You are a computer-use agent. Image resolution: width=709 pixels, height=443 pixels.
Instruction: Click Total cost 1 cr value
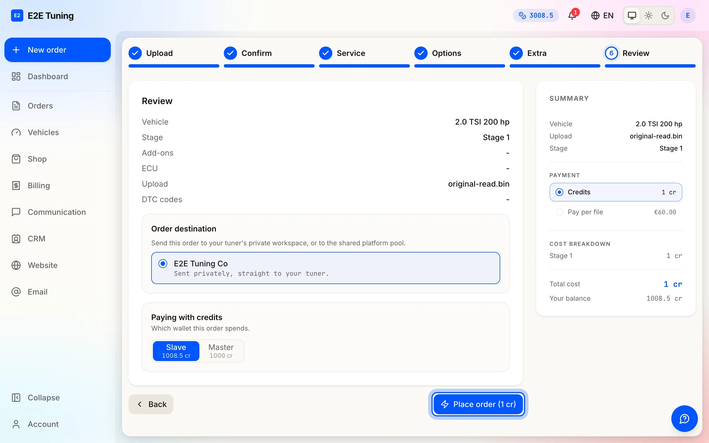point(673,284)
